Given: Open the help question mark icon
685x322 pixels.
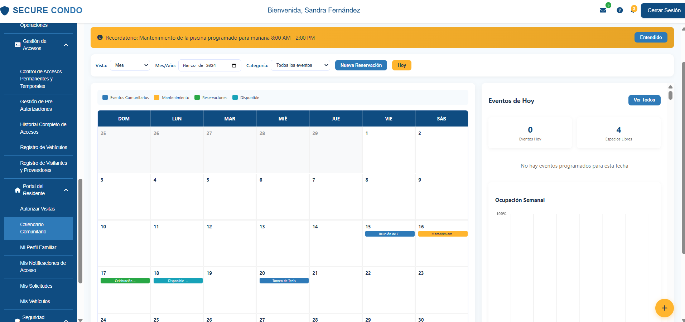Looking at the screenshot, I should pyautogui.click(x=620, y=10).
